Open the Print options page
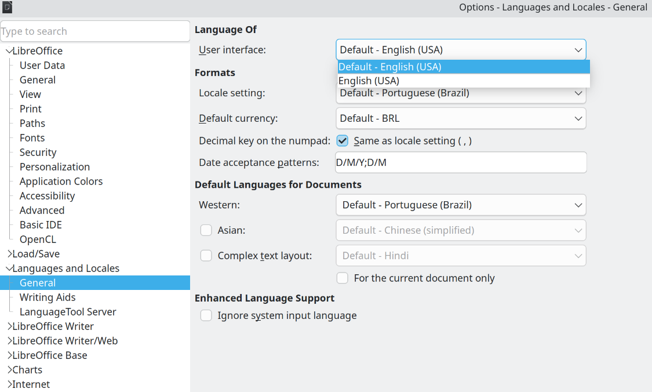Screen dimensions: 652x392 coord(30,109)
